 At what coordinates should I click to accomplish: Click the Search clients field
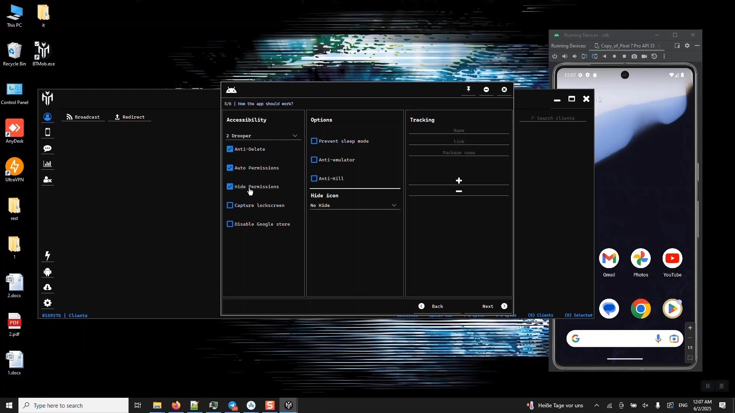(553, 118)
